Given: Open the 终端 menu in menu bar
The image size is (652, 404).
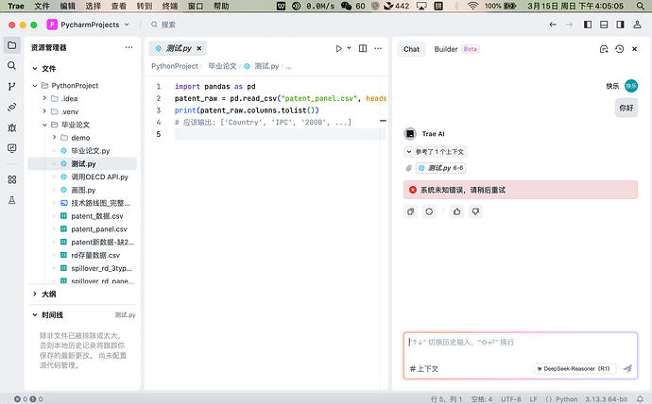Looking at the screenshot, I should point(170,6).
